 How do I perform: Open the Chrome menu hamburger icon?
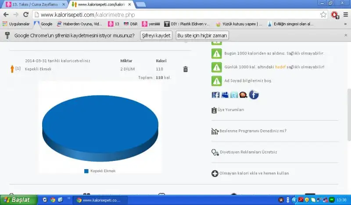(x=345, y=14)
